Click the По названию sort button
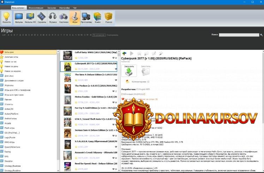This screenshot has width=264, height=173. [99, 35]
